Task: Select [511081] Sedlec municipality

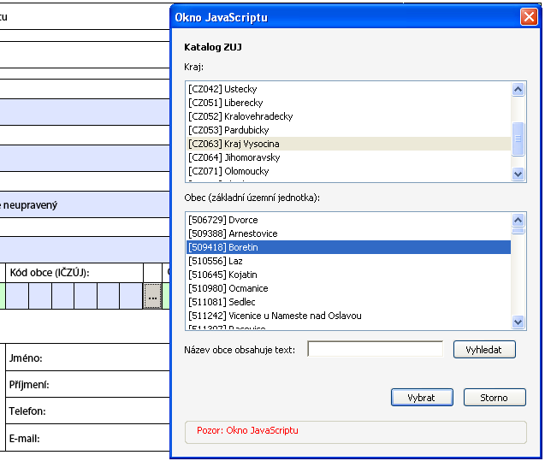Action: coord(348,302)
